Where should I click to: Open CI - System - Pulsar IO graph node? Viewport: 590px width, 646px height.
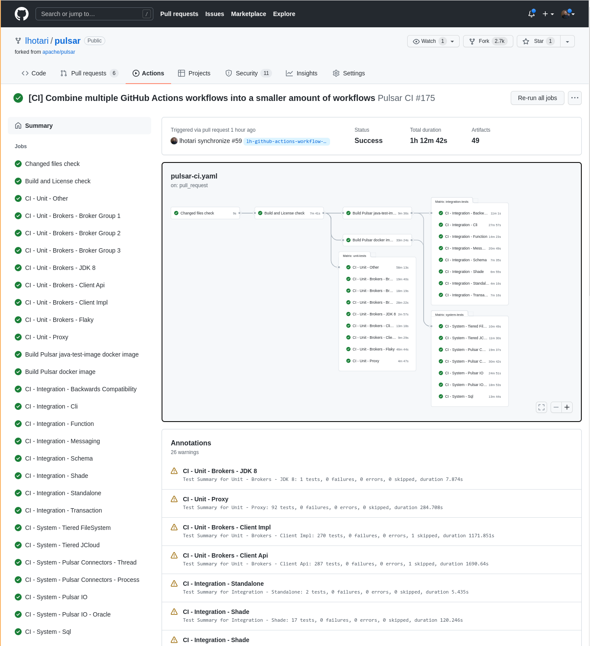pos(470,373)
